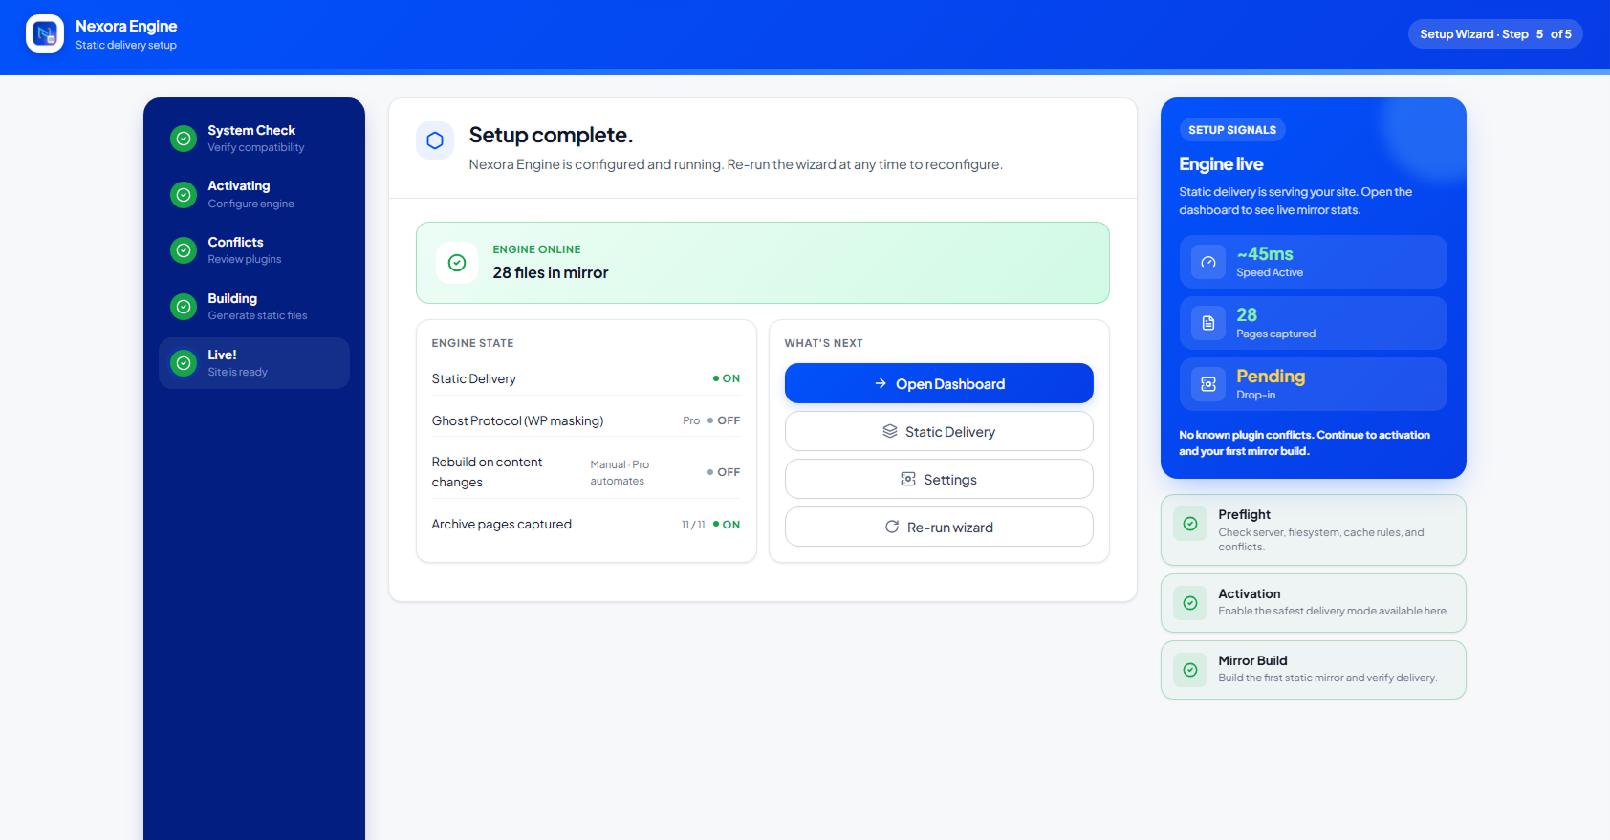This screenshot has height=840, width=1610.
Task: Click the Live! step checkmark icon
Action: [x=183, y=363]
